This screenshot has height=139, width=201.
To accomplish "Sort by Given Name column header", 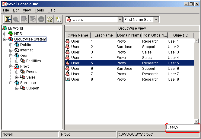I will tap(78, 35).
